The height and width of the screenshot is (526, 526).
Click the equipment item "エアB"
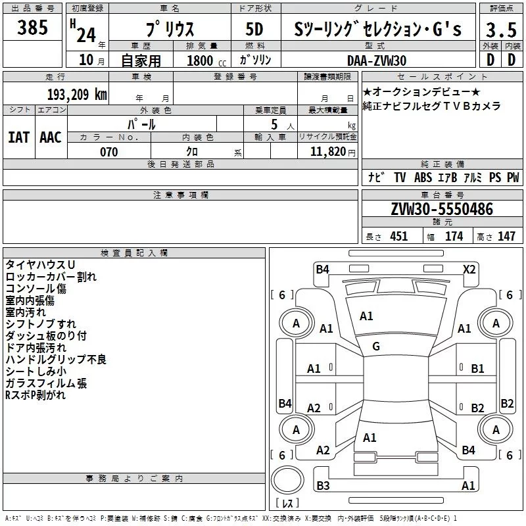[x=448, y=177]
